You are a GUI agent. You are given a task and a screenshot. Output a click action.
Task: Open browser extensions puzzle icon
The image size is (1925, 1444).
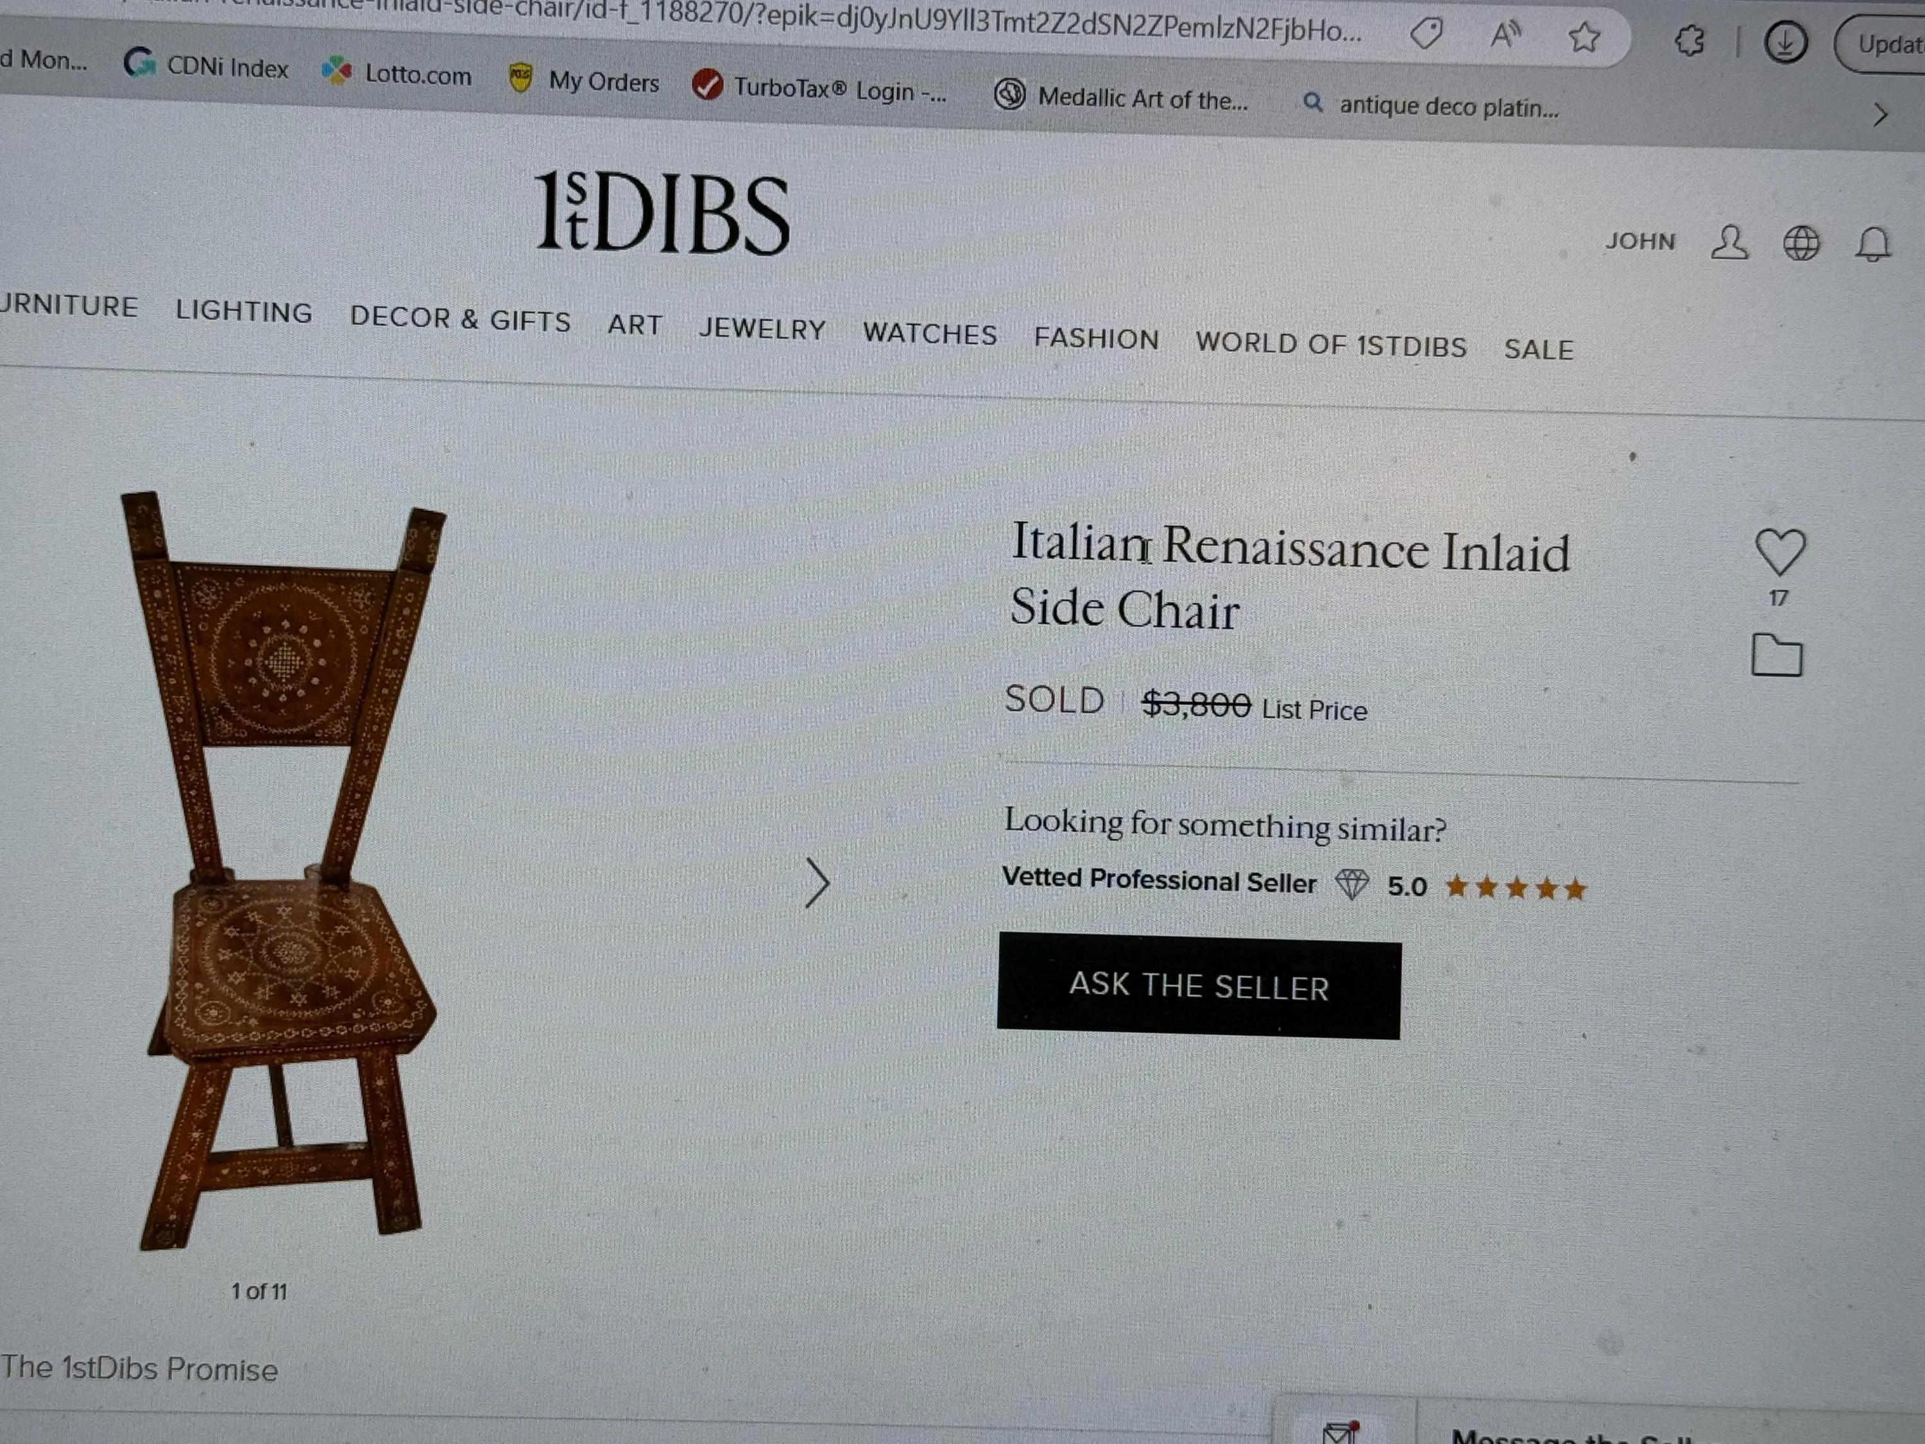click(x=1689, y=41)
